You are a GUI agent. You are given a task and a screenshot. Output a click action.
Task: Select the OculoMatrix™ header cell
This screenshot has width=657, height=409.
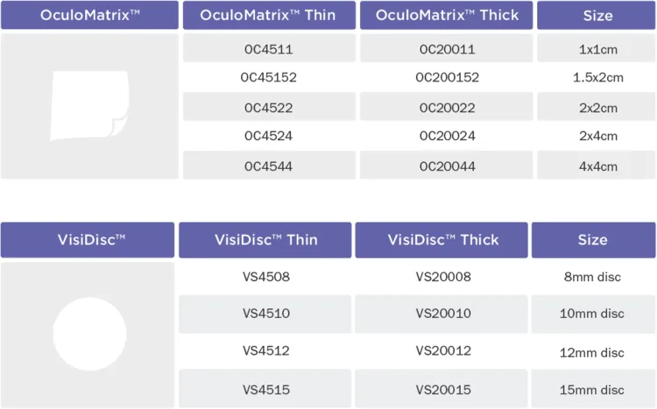pyautogui.click(x=89, y=16)
